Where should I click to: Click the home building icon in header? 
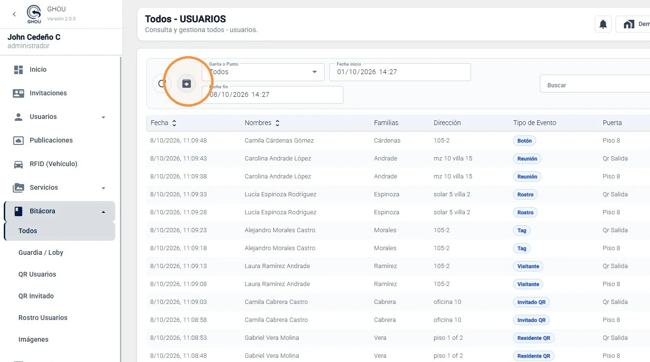(629, 25)
